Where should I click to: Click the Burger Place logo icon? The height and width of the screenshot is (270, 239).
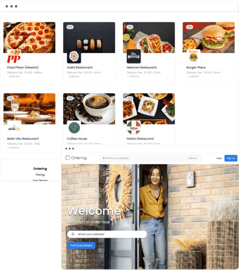(x=193, y=57)
